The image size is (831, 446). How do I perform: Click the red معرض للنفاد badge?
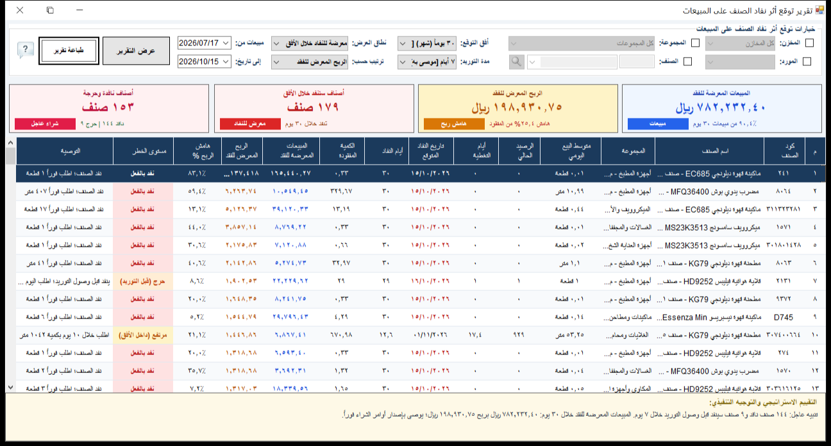click(251, 123)
